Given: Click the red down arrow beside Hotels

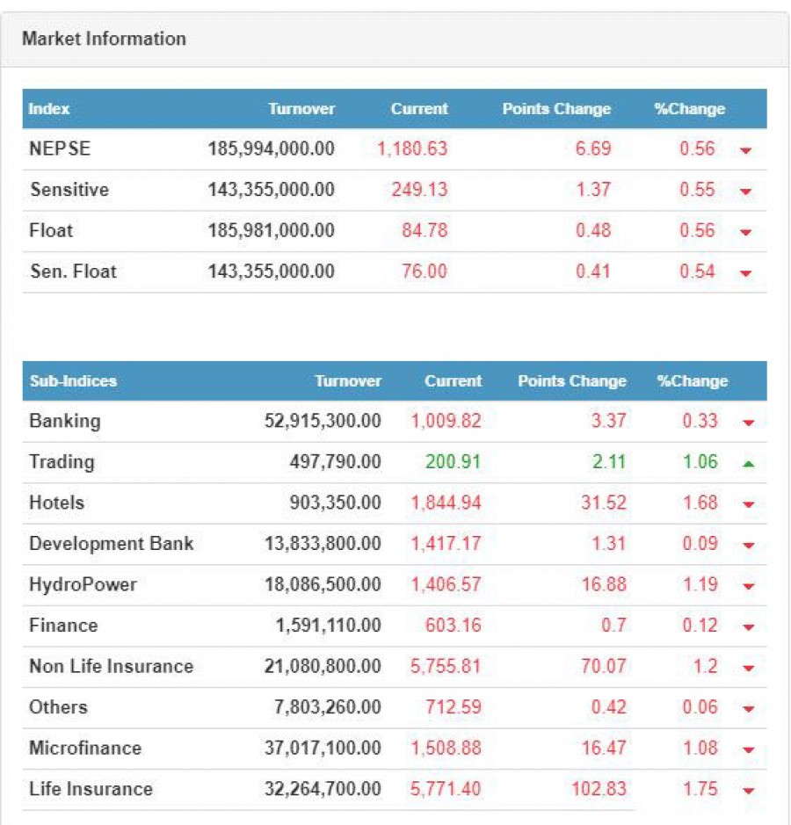Looking at the screenshot, I should [x=748, y=504].
